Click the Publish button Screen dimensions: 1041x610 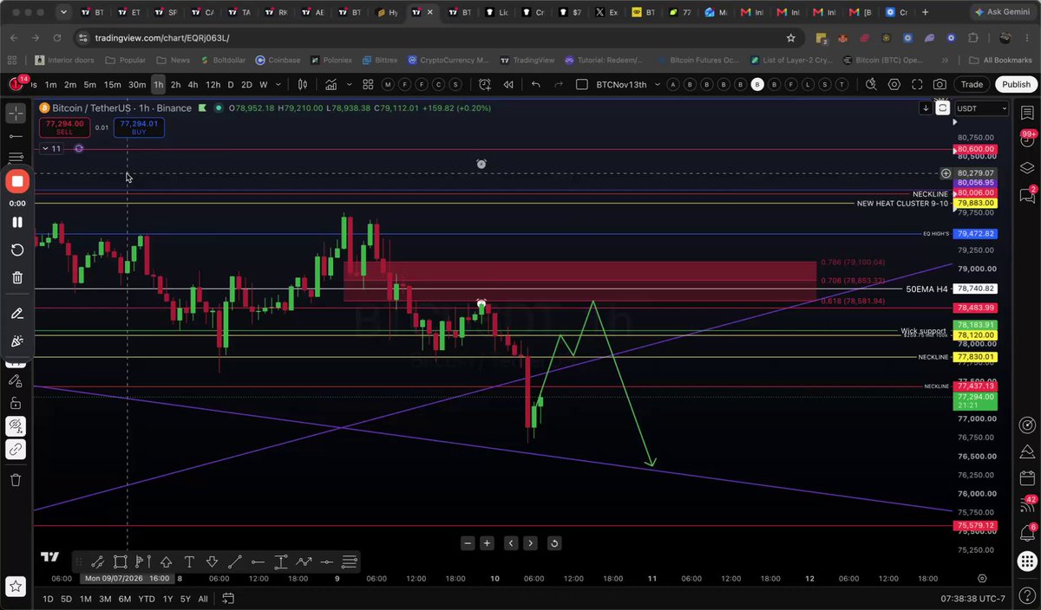pos(1016,84)
